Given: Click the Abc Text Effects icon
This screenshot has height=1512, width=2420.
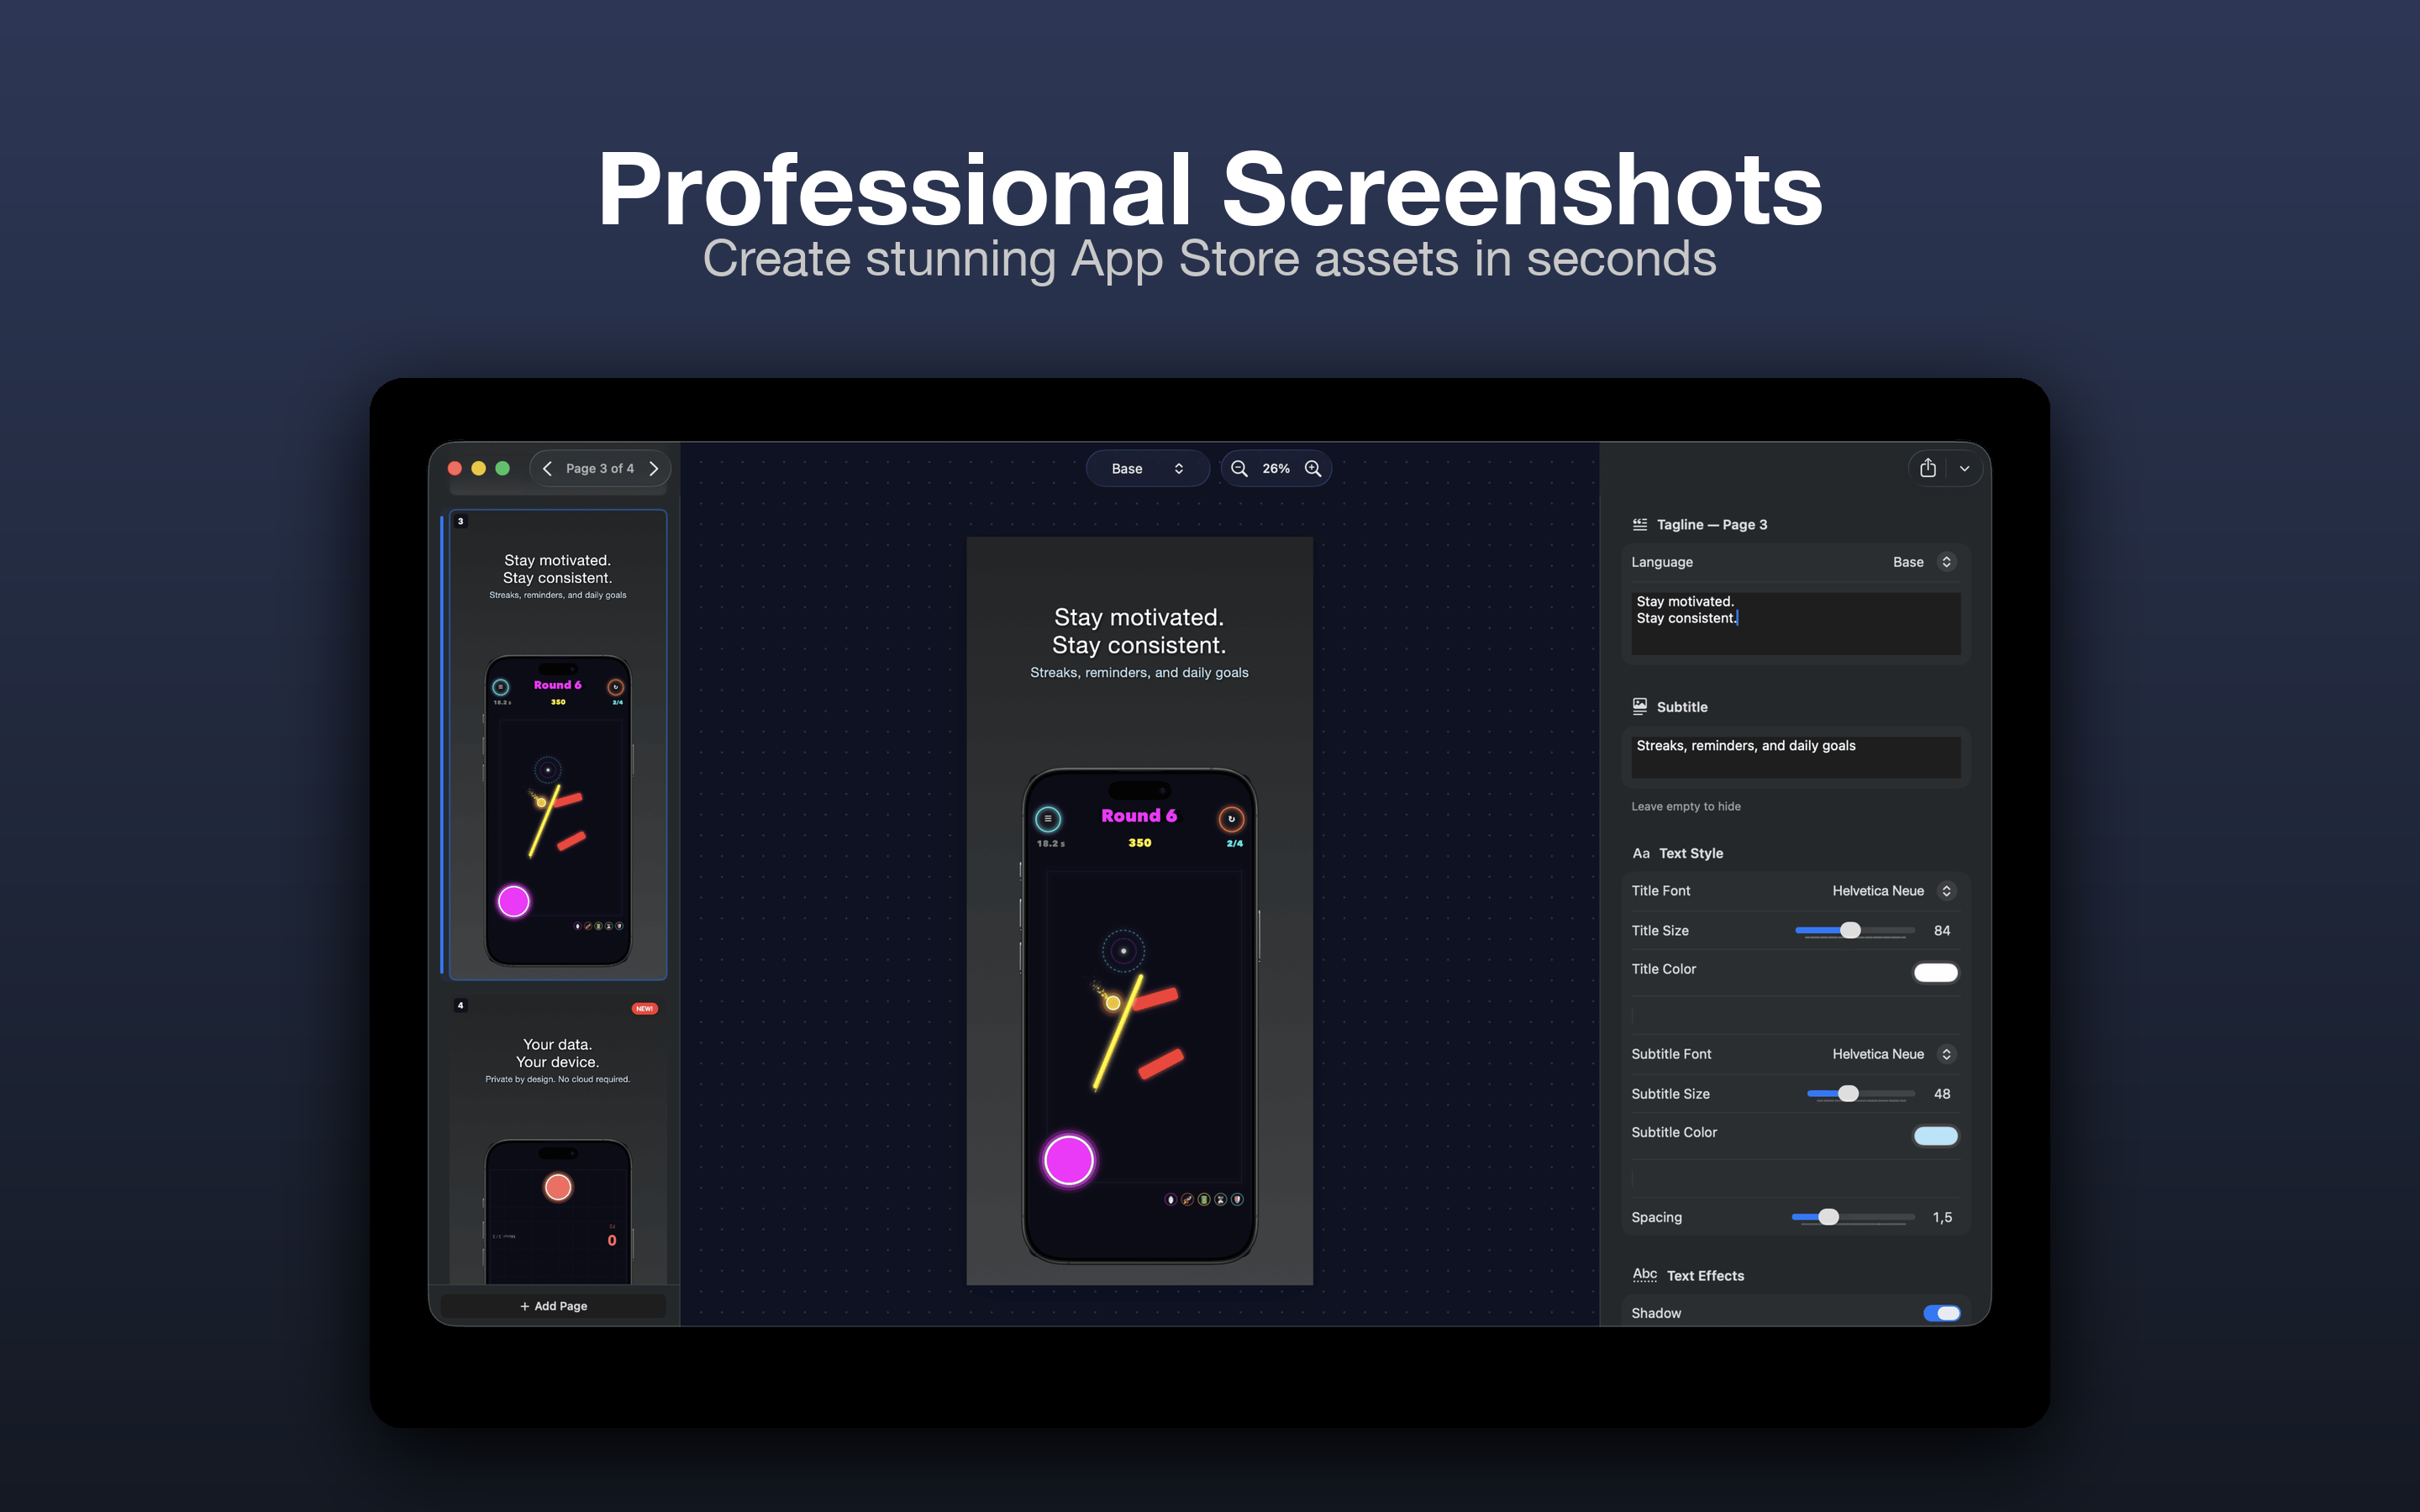Looking at the screenshot, I should click(1645, 1274).
